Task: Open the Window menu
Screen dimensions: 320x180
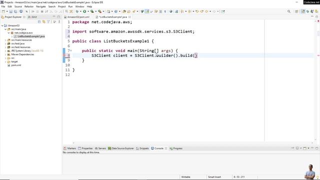Action: 79,6
